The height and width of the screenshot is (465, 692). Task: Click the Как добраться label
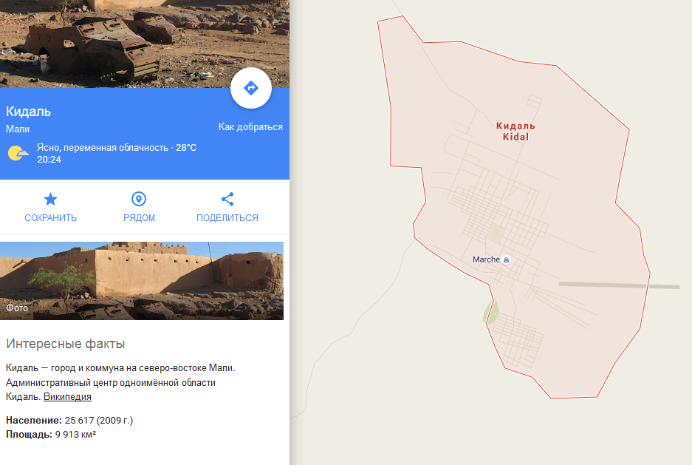[x=250, y=126]
